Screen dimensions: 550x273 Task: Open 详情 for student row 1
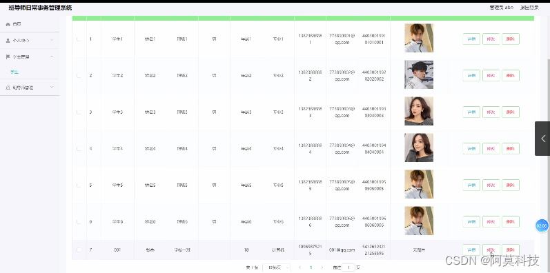click(x=471, y=39)
